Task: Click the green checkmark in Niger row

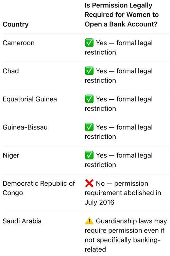Action: click(89, 155)
